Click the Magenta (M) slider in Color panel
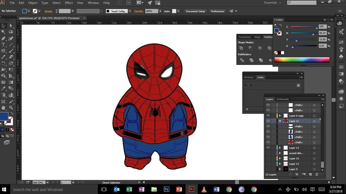 [x=304, y=33]
